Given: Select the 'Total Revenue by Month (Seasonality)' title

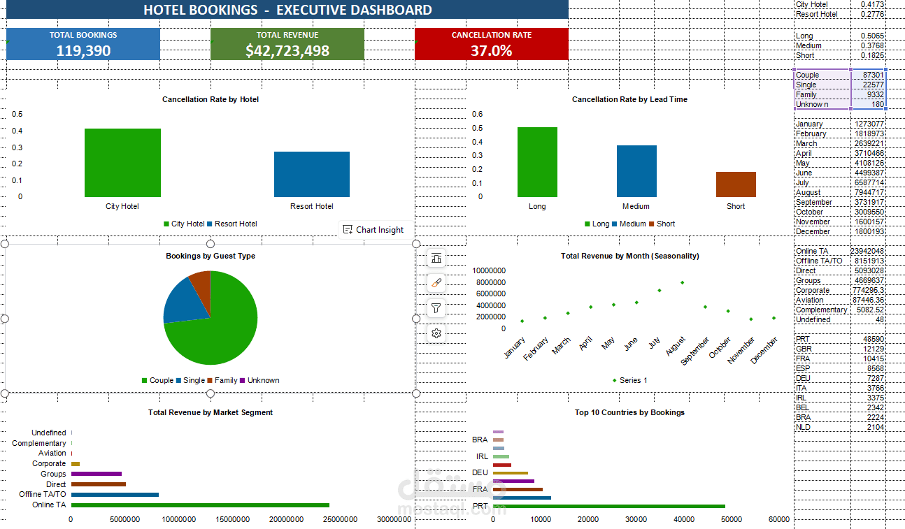Looking at the screenshot, I should [630, 256].
